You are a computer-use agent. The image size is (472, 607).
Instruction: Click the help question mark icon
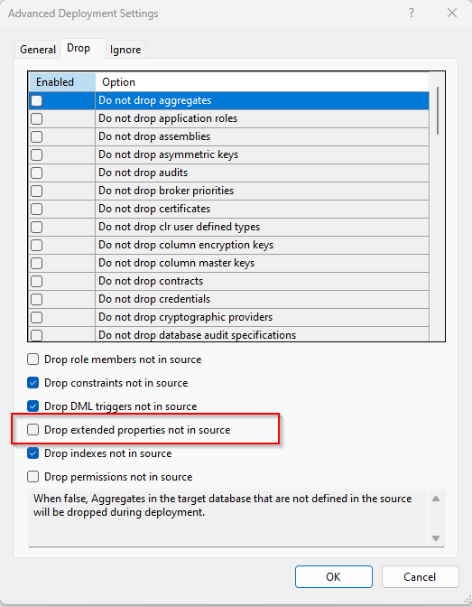[412, 14]
